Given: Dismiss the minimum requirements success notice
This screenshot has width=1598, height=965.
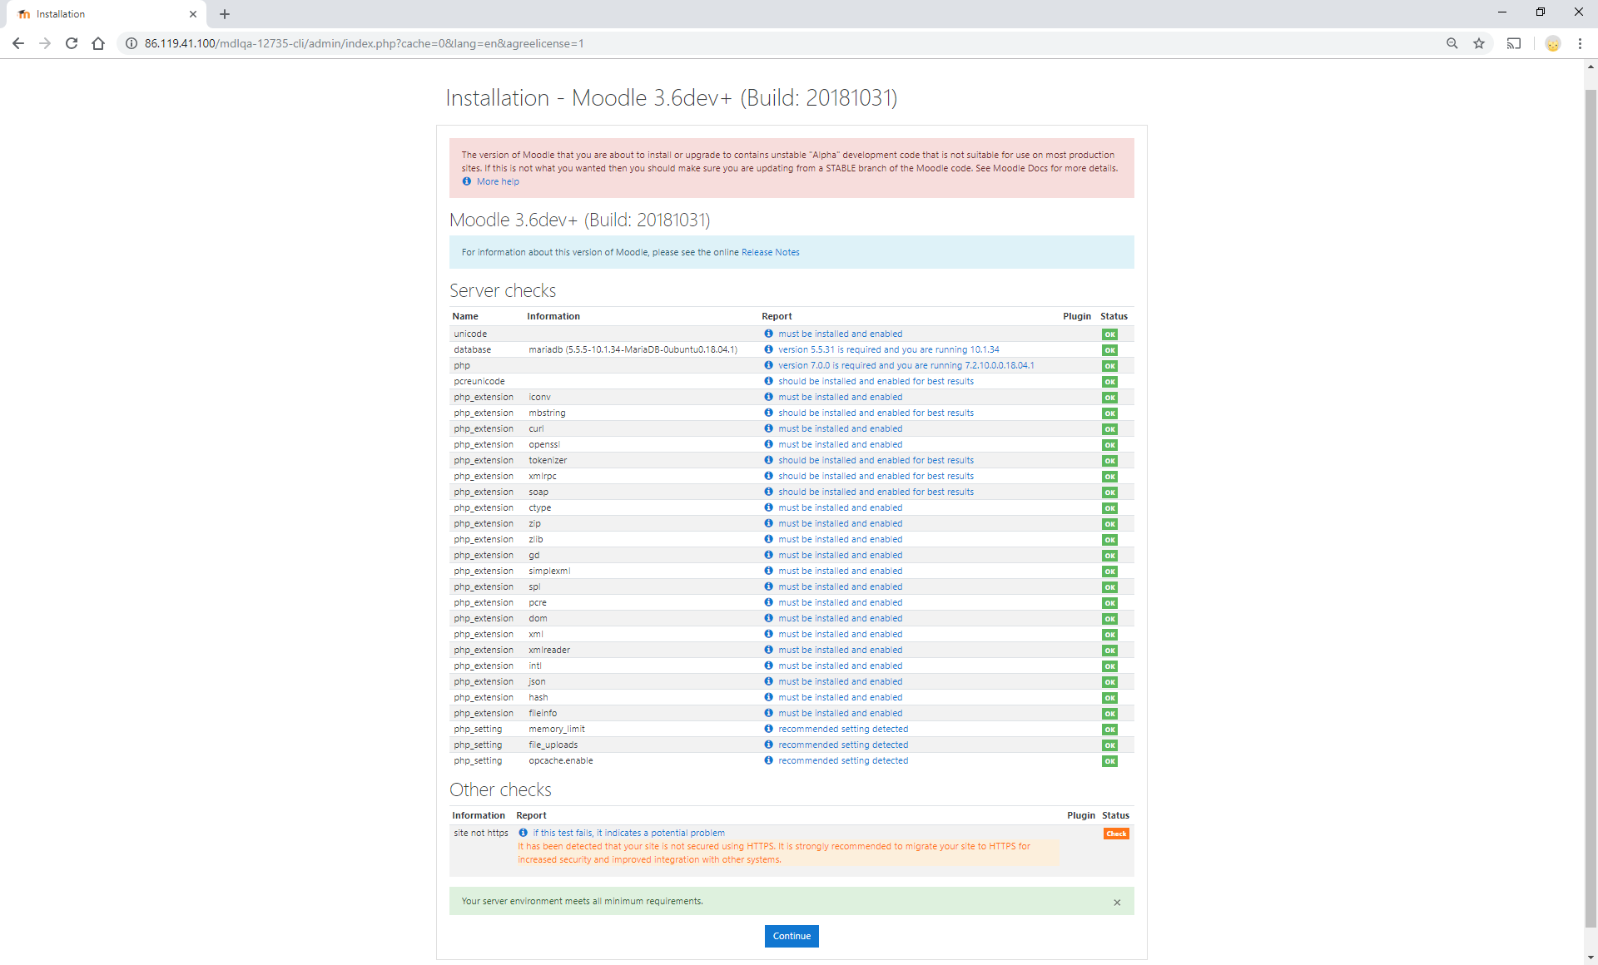Looking at the screenshot, I should 1117,903.
